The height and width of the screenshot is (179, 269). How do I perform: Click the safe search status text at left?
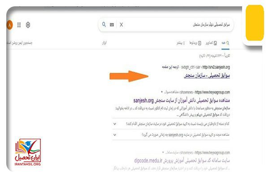[19, 43]
